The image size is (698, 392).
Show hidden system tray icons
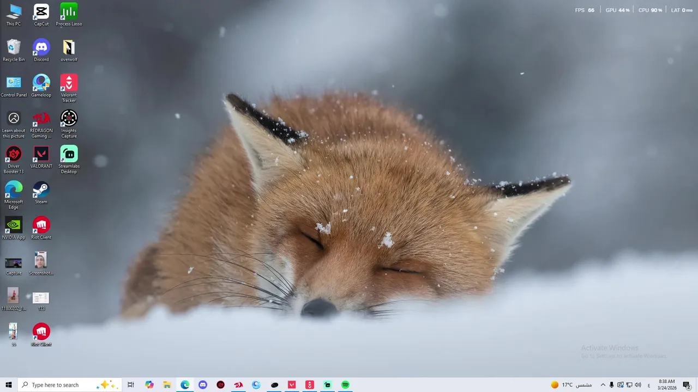pos(603,385)
